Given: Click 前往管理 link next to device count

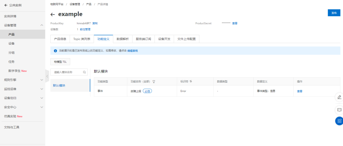Looking at the screenshot, I should click(85, 30).
